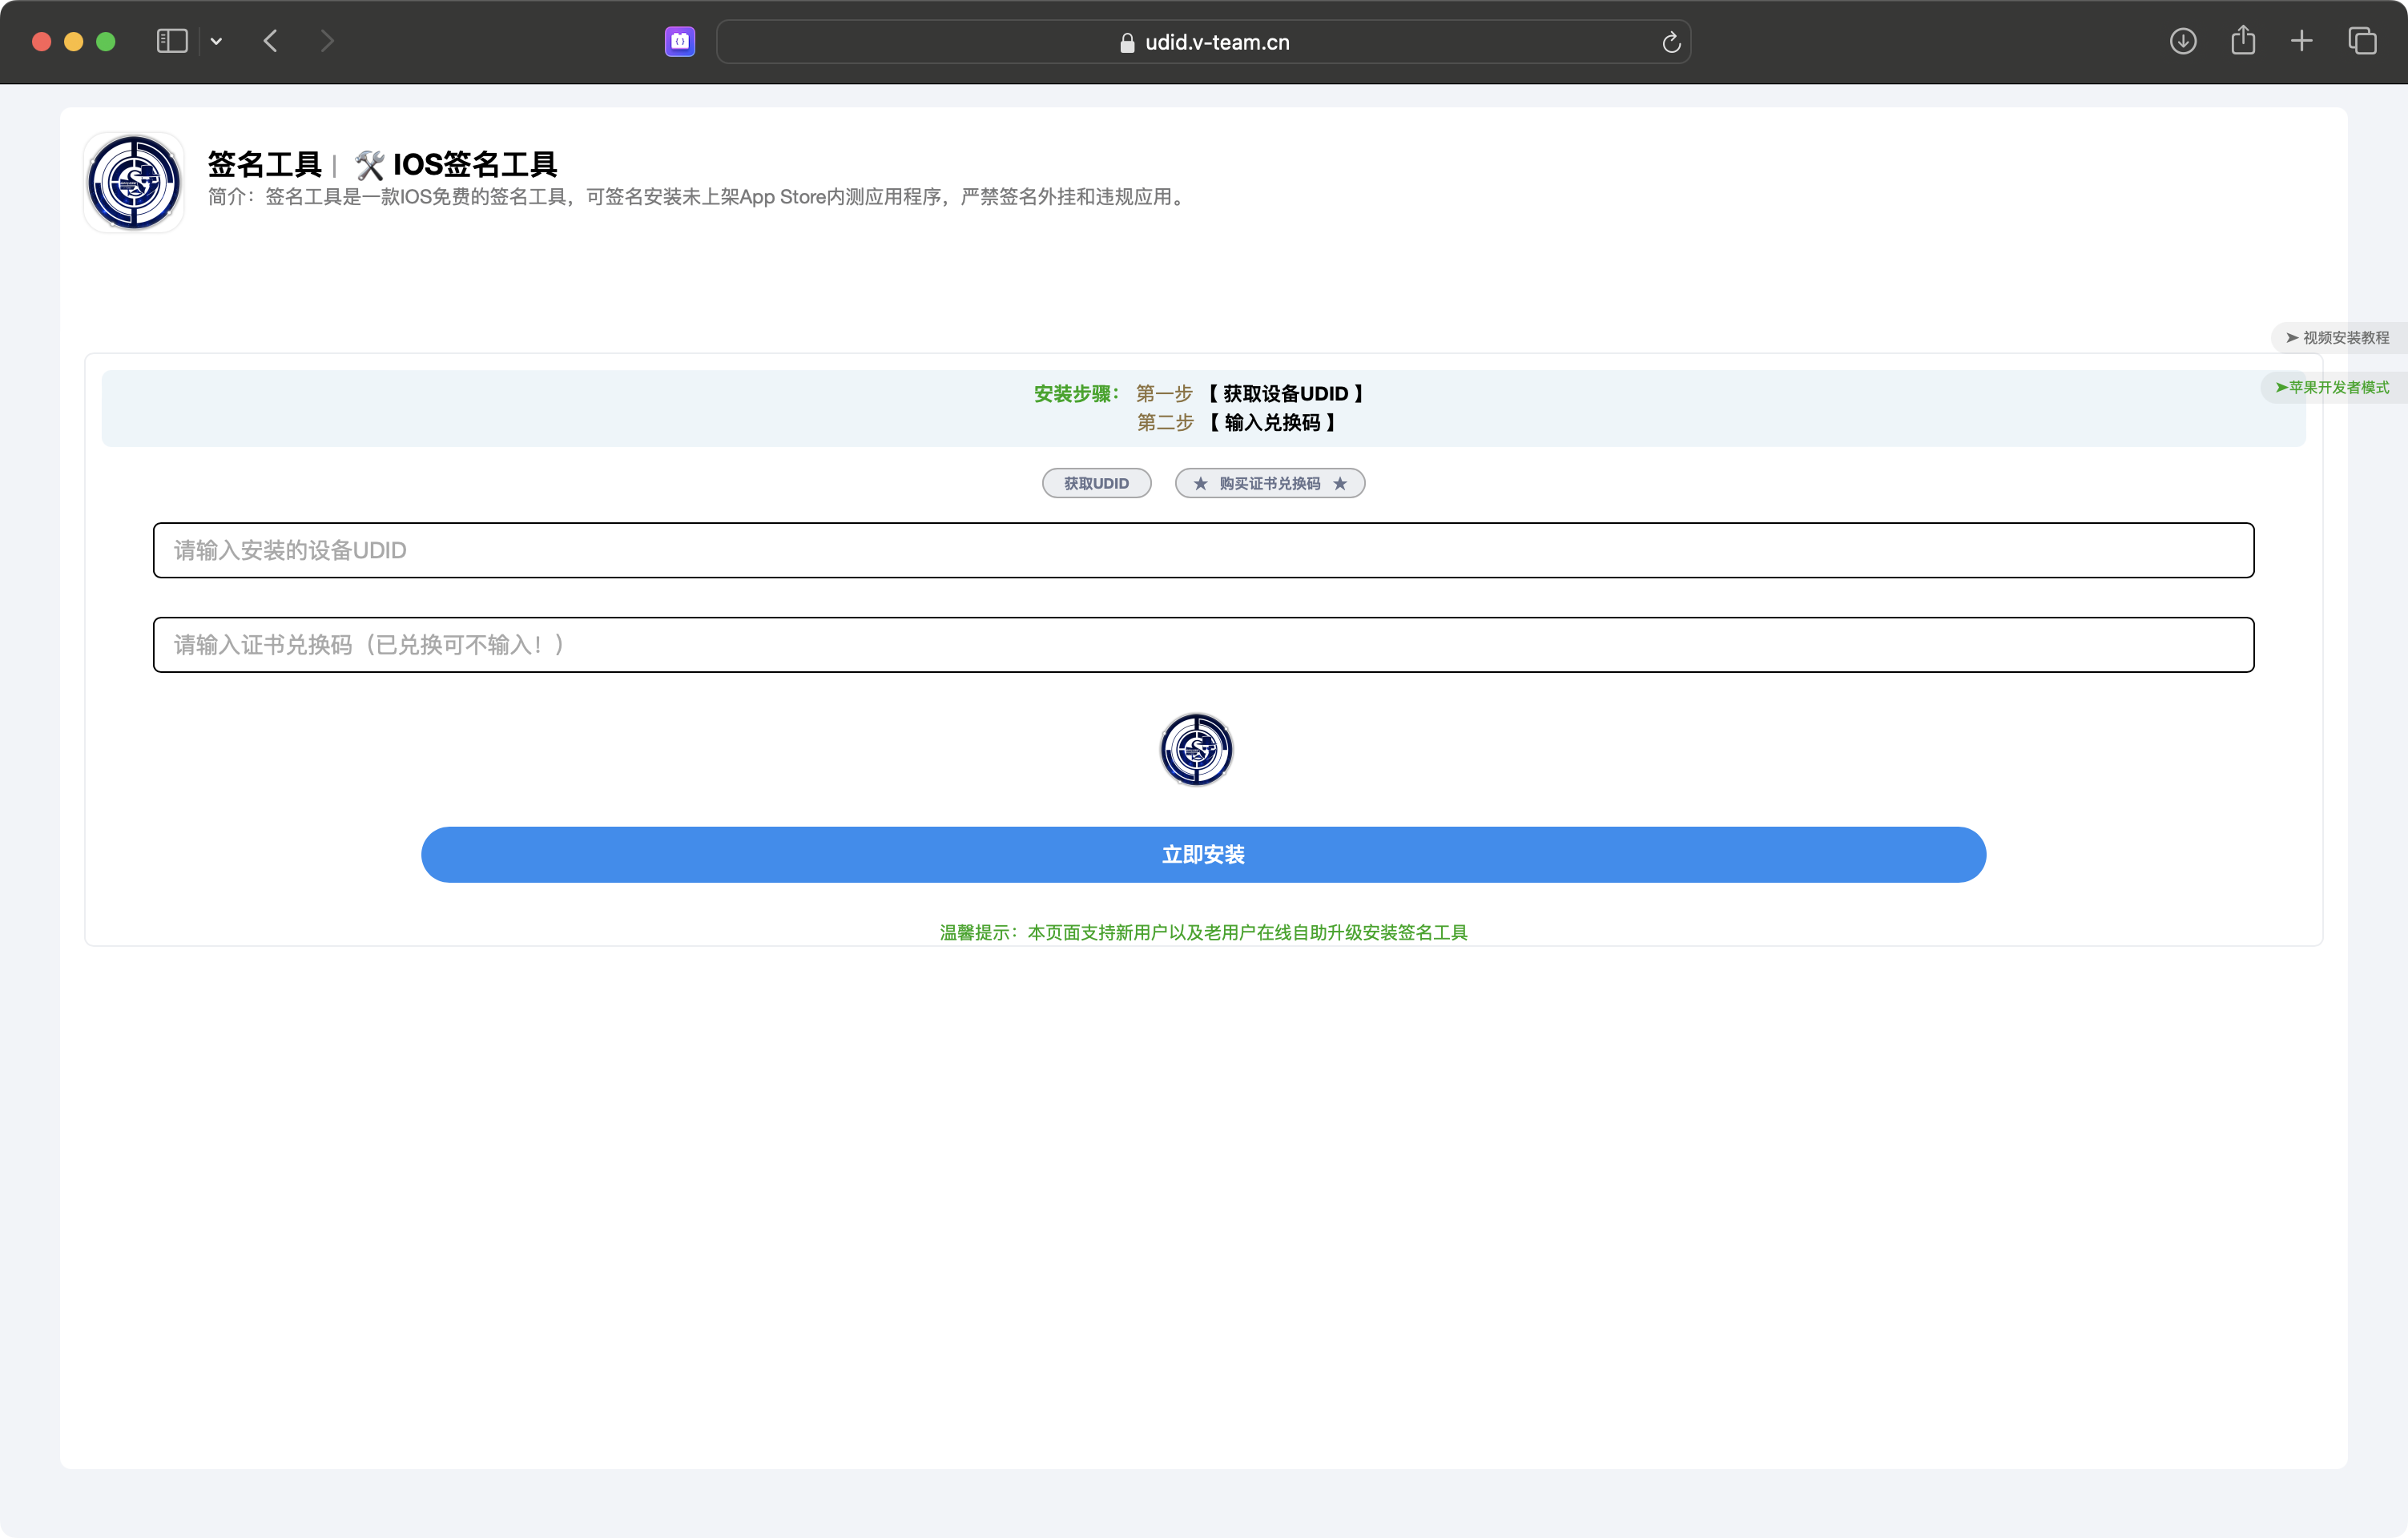
Task: Open the 视频安装教程 link
Action: coord(2338,337)
